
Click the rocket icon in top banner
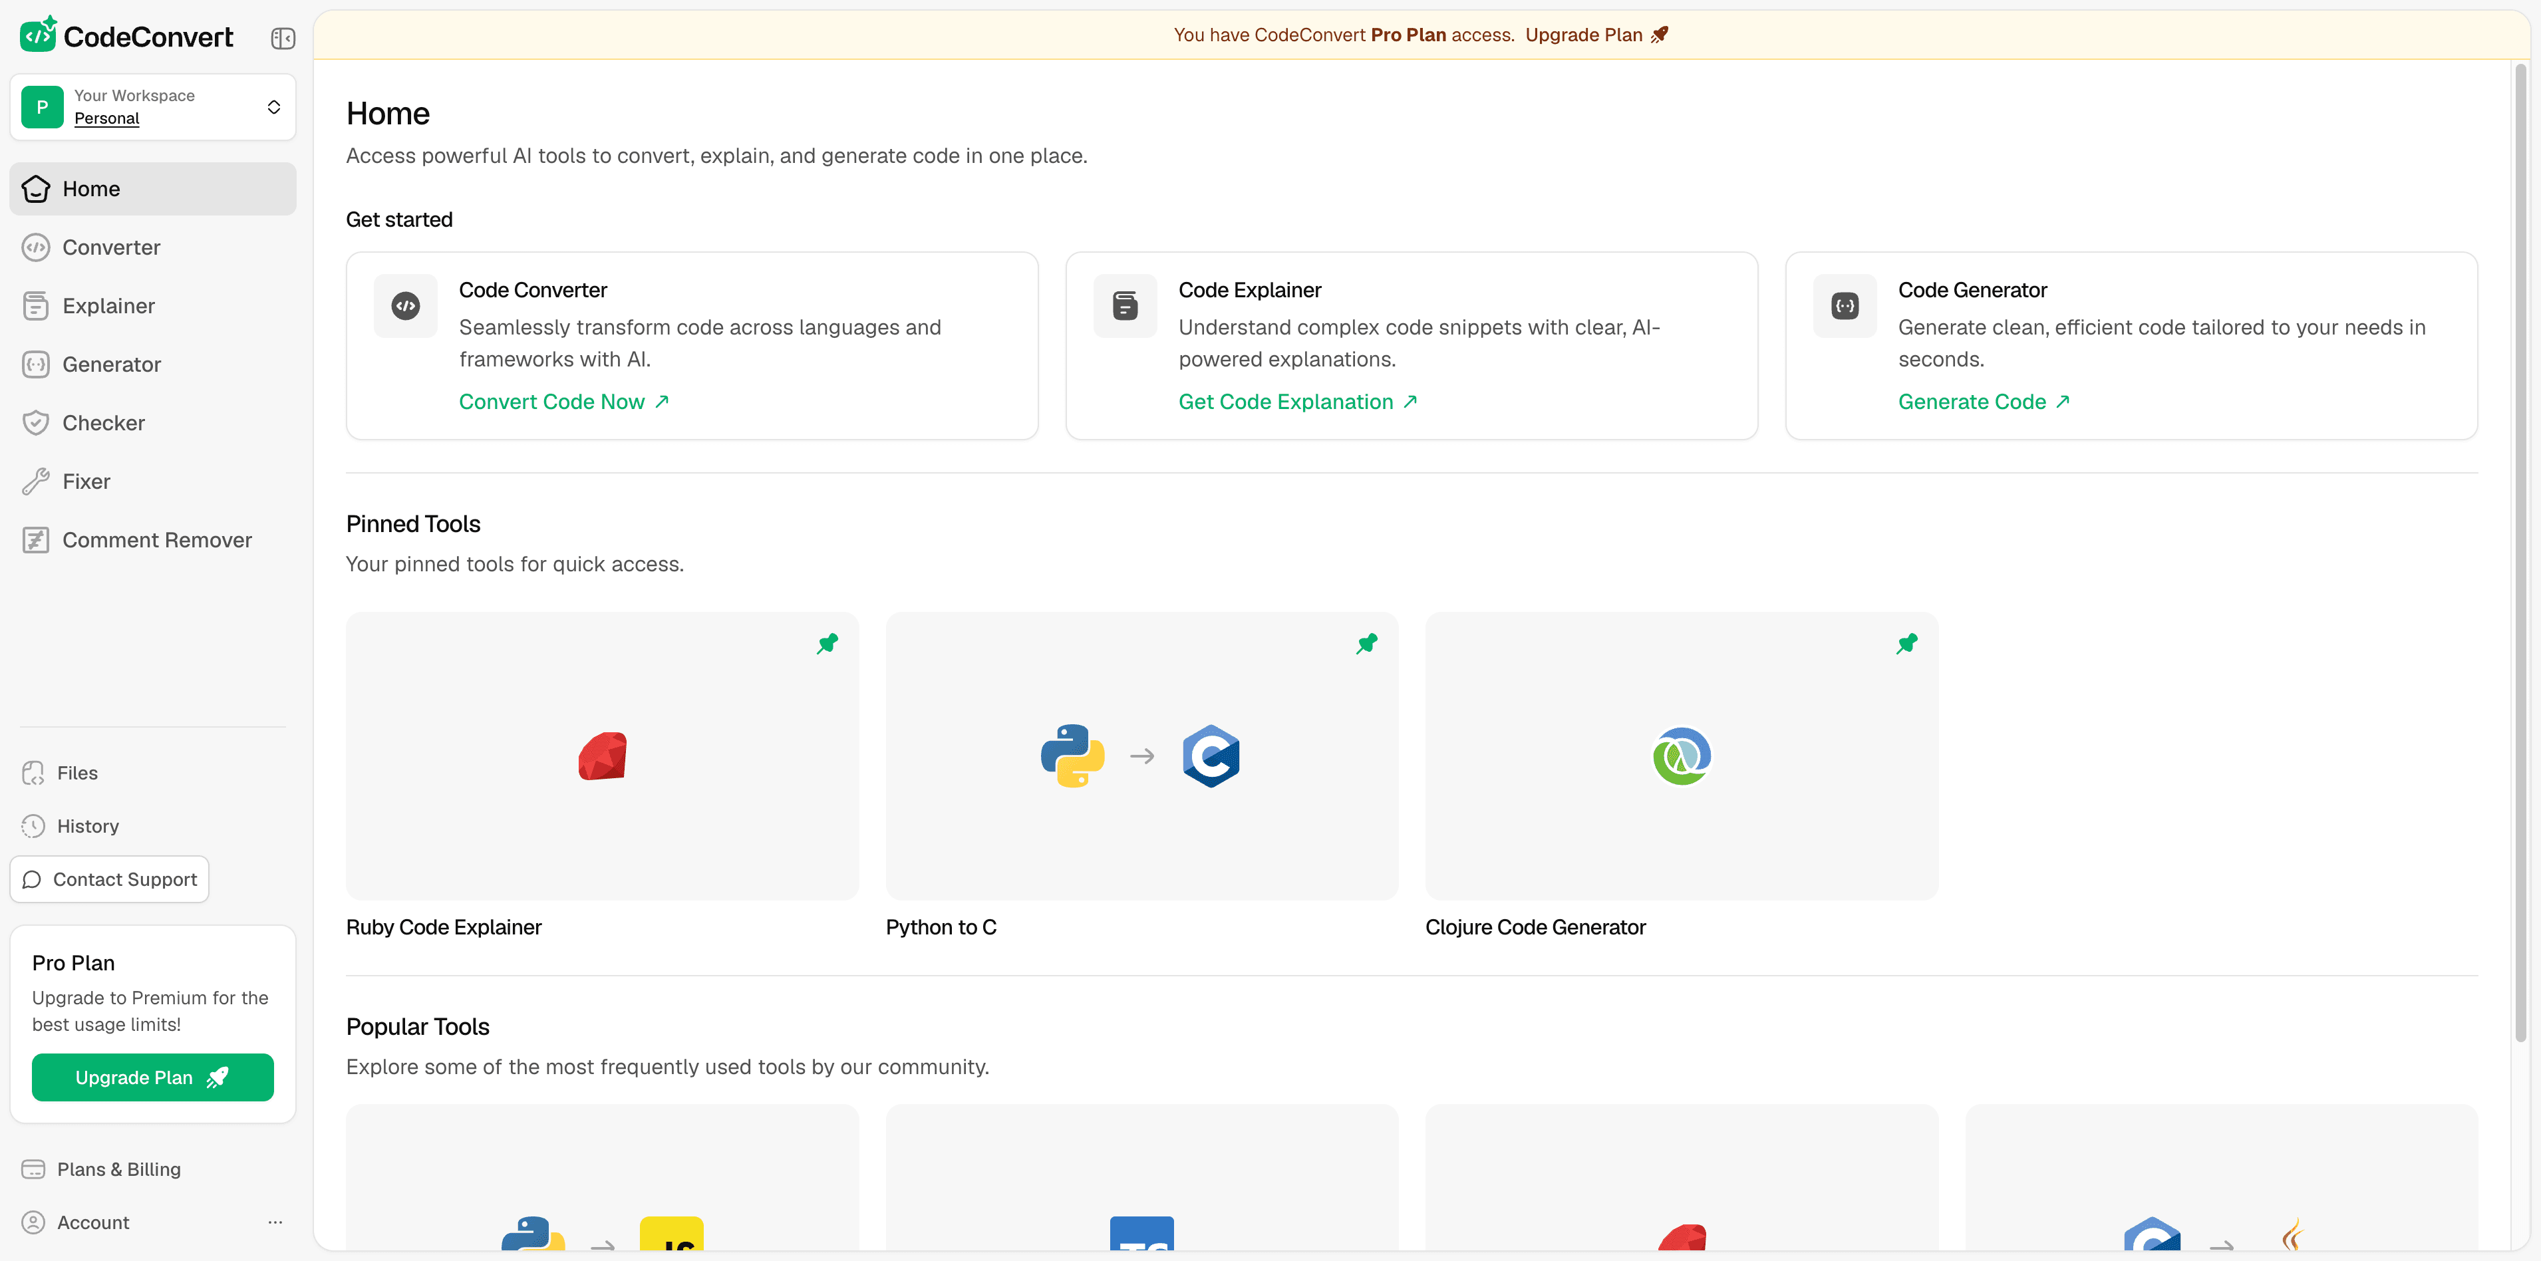pos(1659,35)
